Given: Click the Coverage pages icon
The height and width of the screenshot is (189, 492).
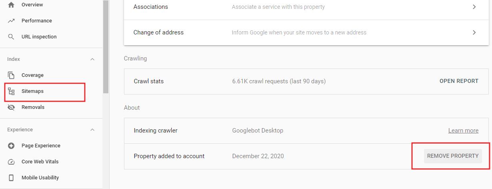Looking at the screenshot, I should pyautogui.click(x=11, y=75).
